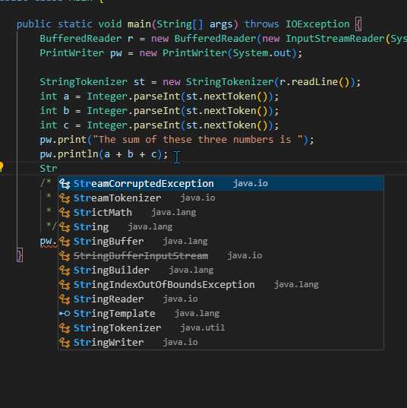Select StringIndexOutOfBoundsException suggestion

221,285
